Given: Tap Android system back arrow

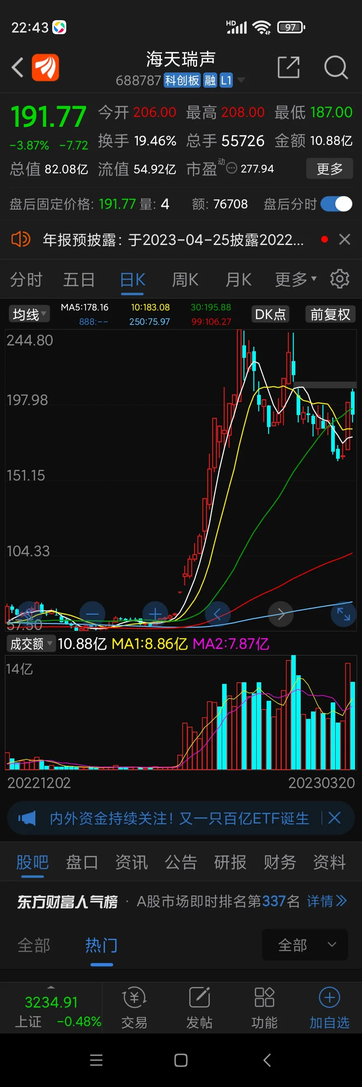Looking at the screenshot, I should [x=267, y=1060].
